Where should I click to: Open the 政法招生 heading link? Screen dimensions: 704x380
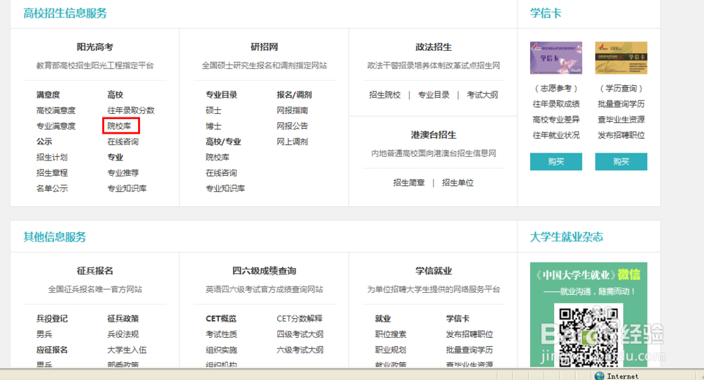pos(433,46)
